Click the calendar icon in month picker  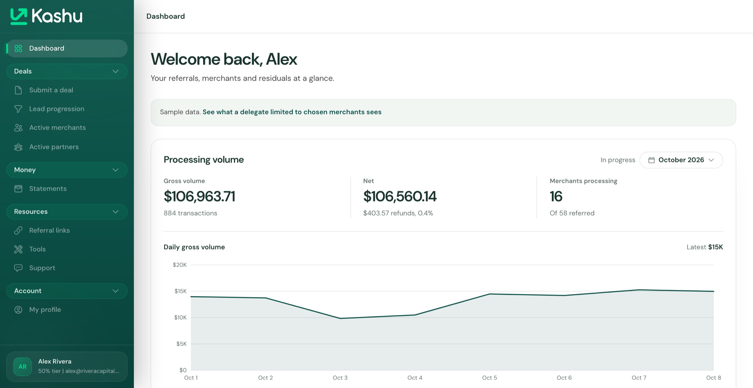tap(652, 160)
